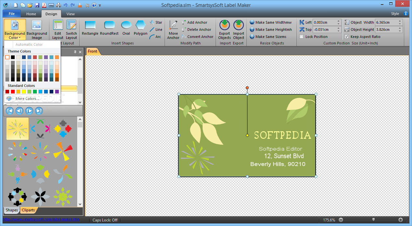Click the zoom out minus button

coord(341,220)
